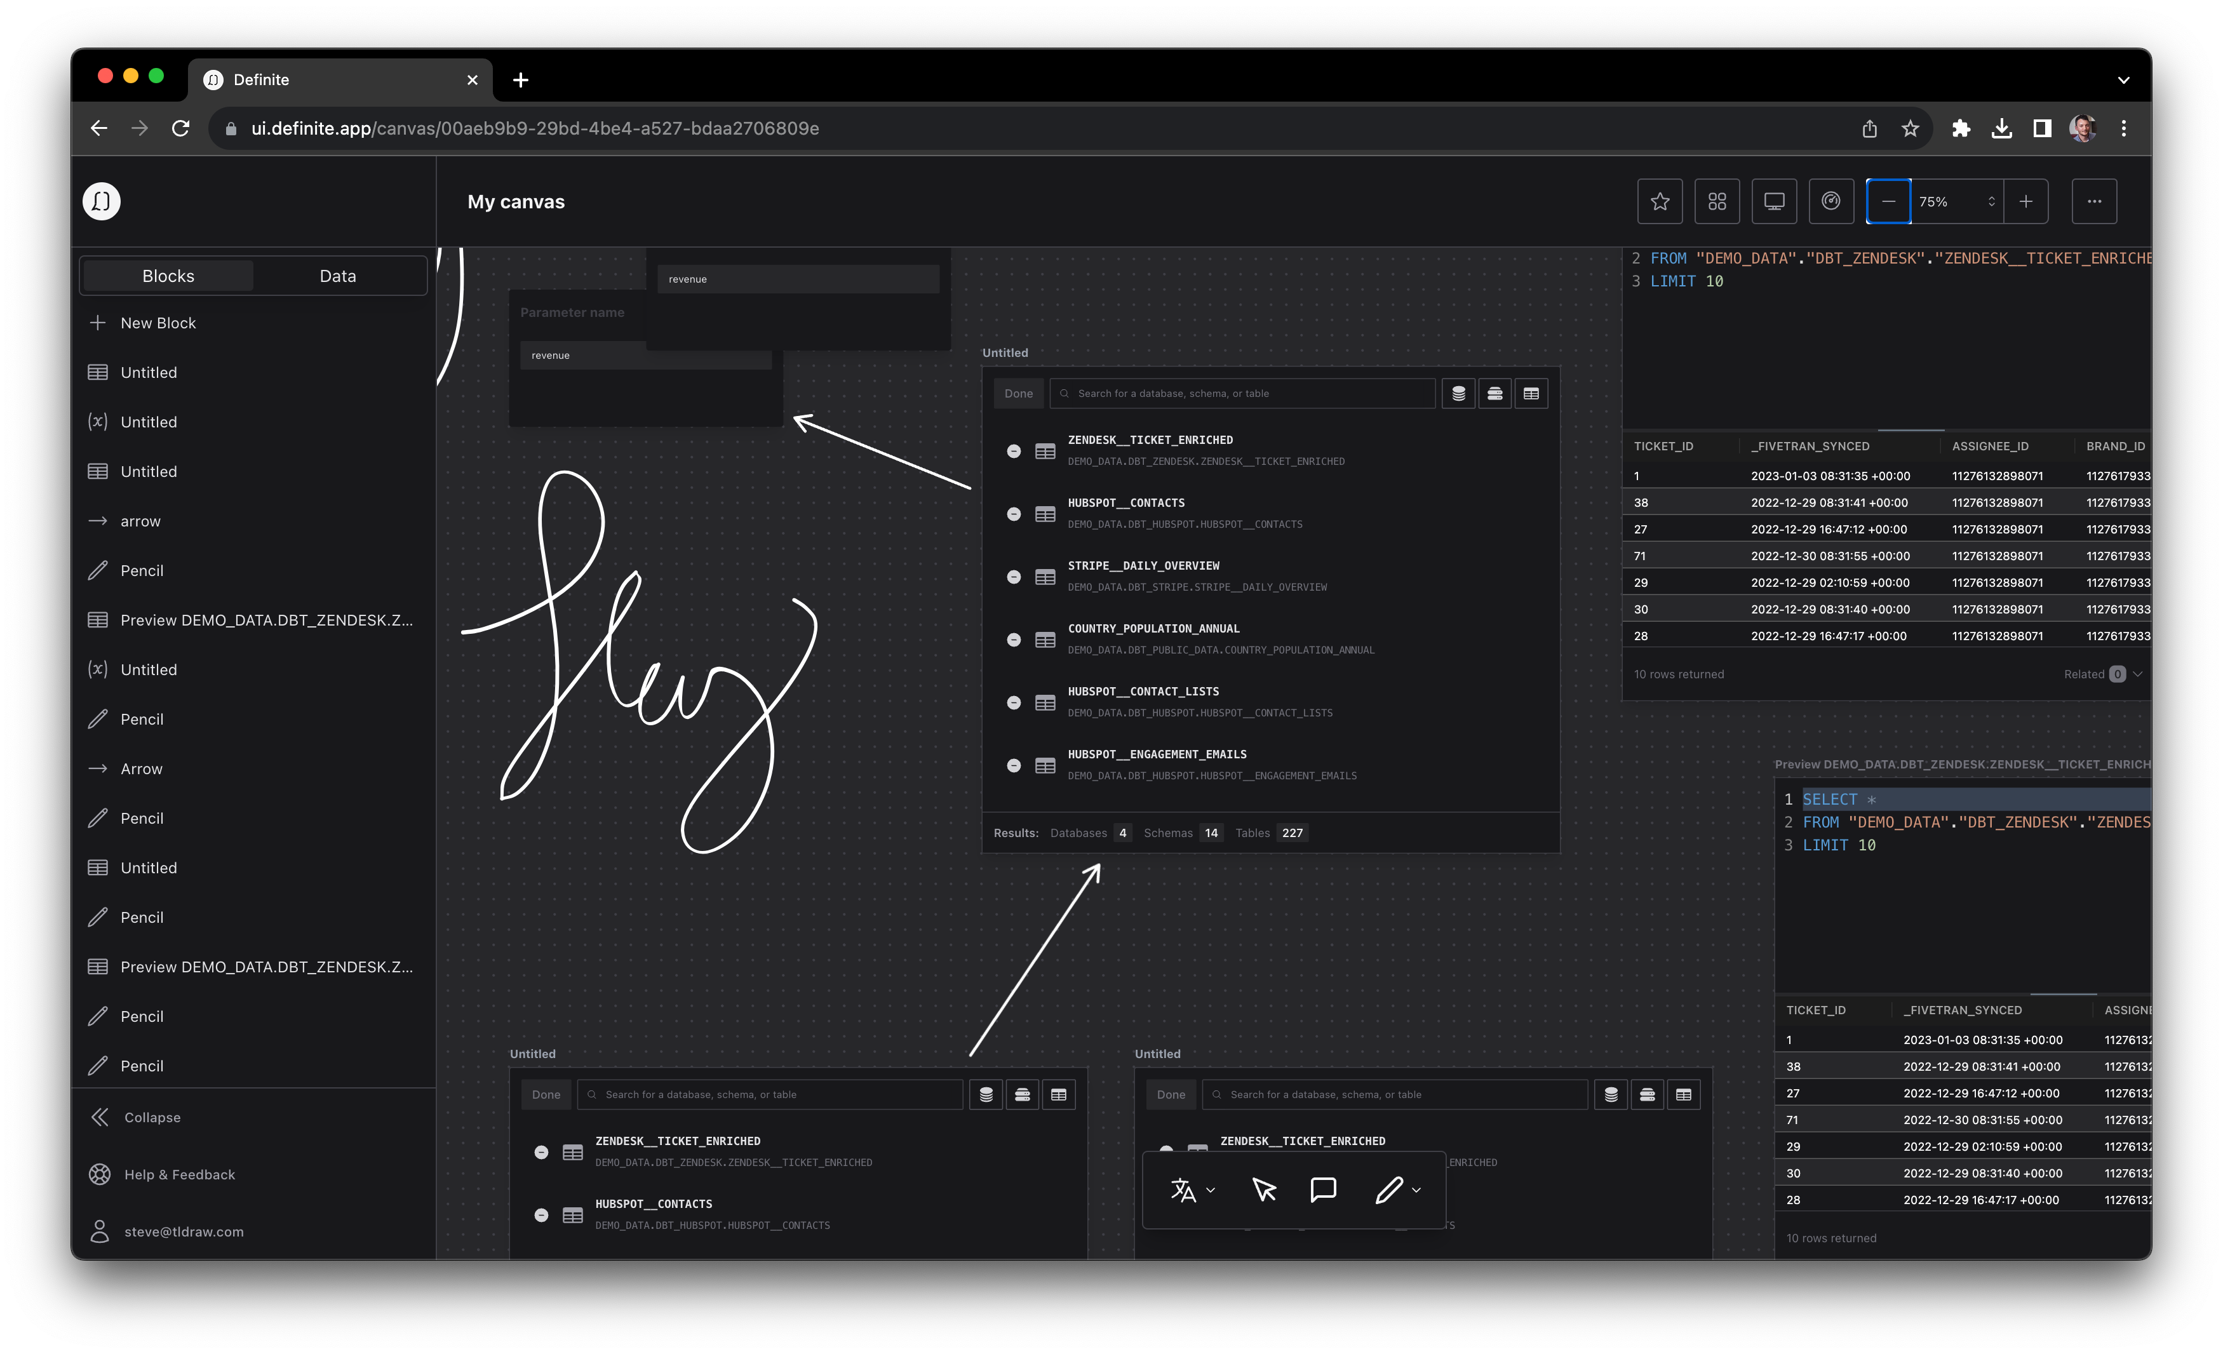Click the New Block button in the sidebar
The image size is (2223, 1354).
coord(158,322)
